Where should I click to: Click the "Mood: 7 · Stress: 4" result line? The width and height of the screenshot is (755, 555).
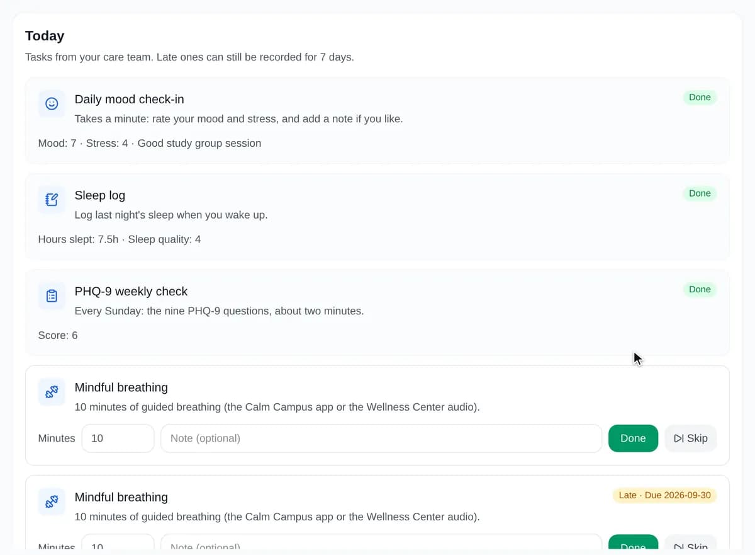coord(150,144)
